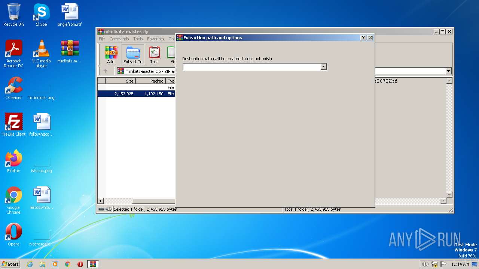Open Firefox desktop shortcut
The width and height of the screenshot is (479, 269).
click(13, 161)
